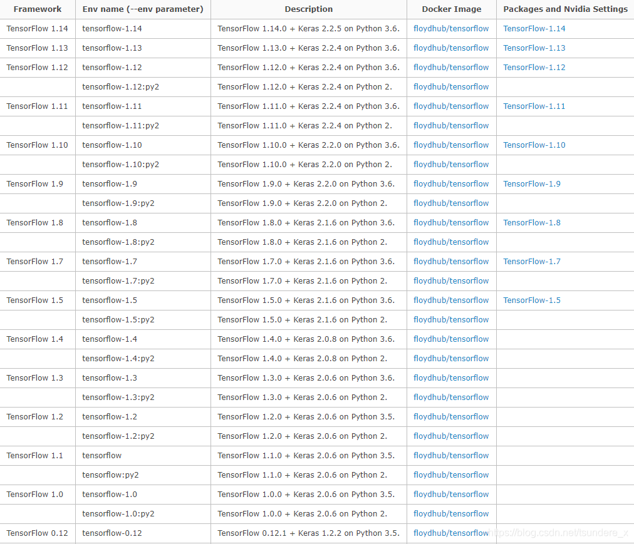
Task: Follow floydhub/tensorflow link in tensorflow-1.11:py2 row
Action: (451, 126)
